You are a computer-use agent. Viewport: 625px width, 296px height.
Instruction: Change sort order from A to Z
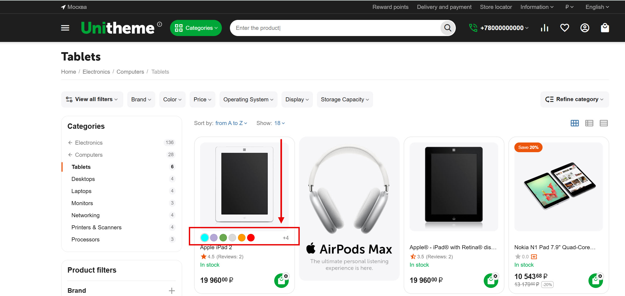[231, 123]
